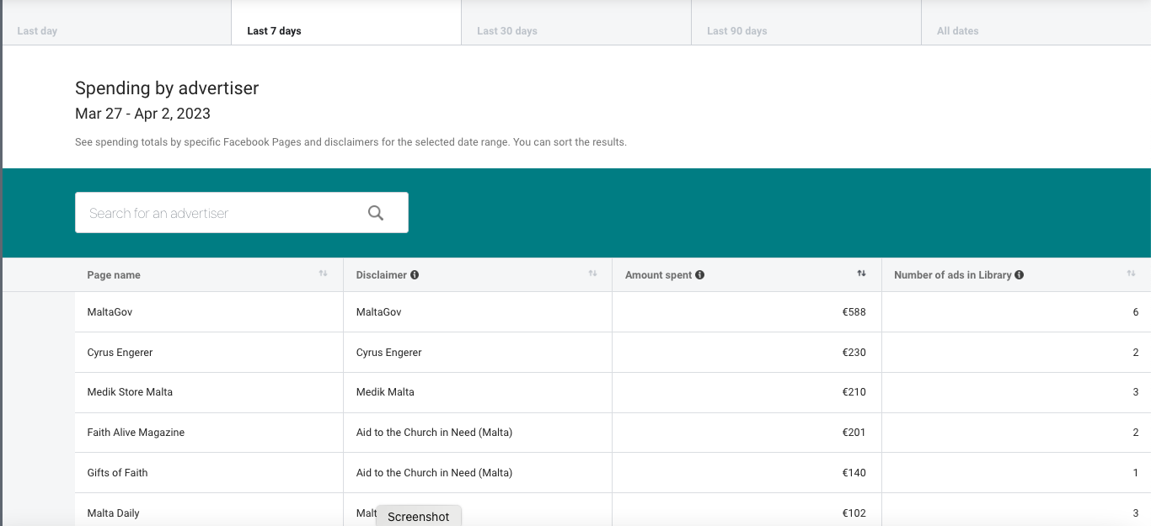Focus the Search for an advertiser field

click(x=219, y=213)
